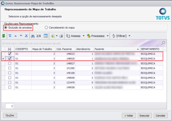Click the printer icon
The height and width of the screenshot is (121, 172).
[61, 36]
